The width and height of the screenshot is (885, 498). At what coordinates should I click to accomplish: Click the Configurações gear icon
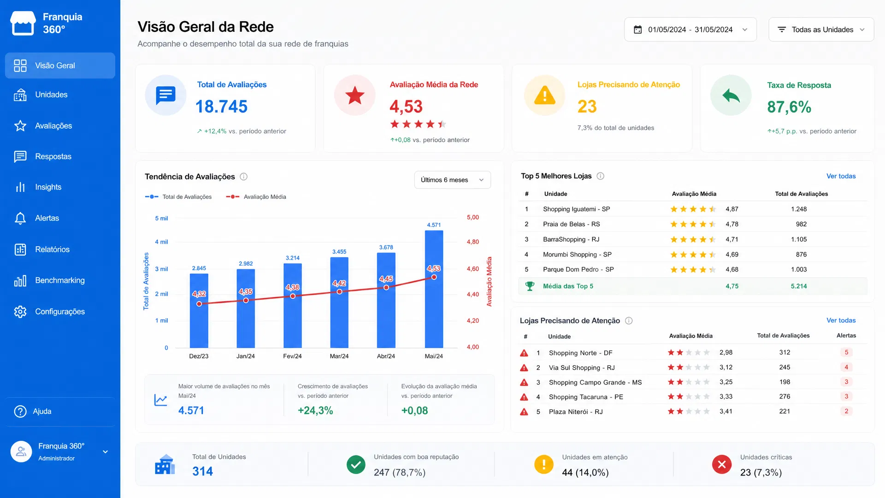click(20, 312)
